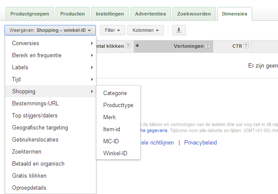Choose Tijd in the menu

pyautogui.click(x=50, y=80)
